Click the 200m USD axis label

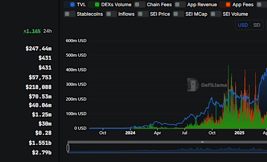76,99
